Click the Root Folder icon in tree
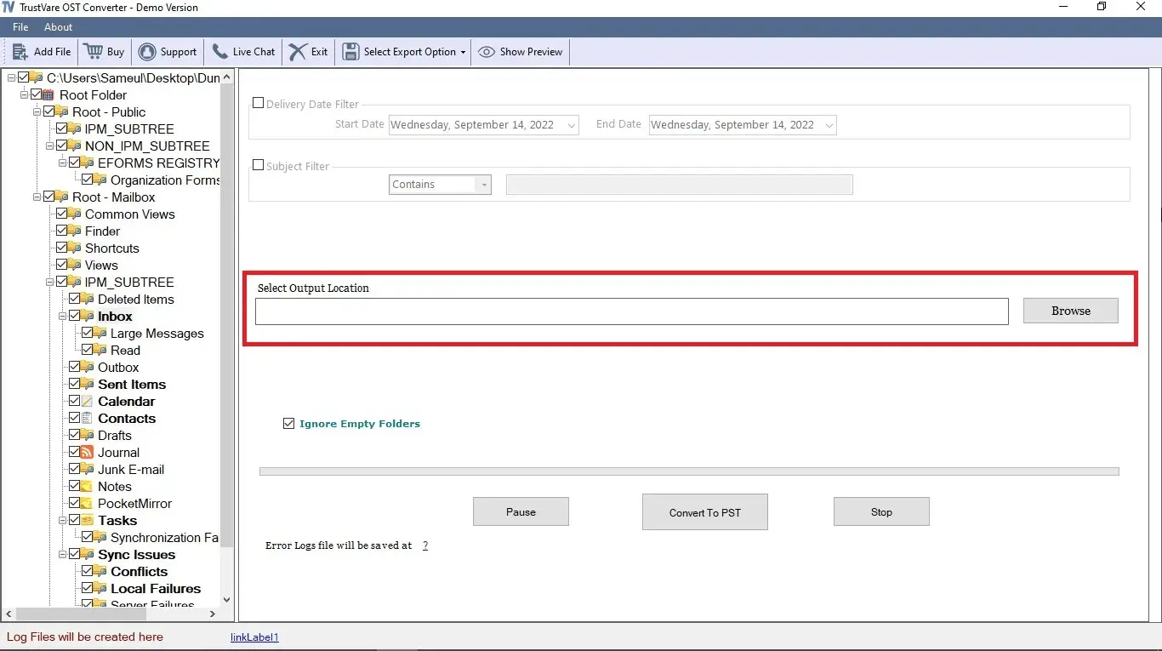Screen dimensions: 1162x651 tap(48, 94)
